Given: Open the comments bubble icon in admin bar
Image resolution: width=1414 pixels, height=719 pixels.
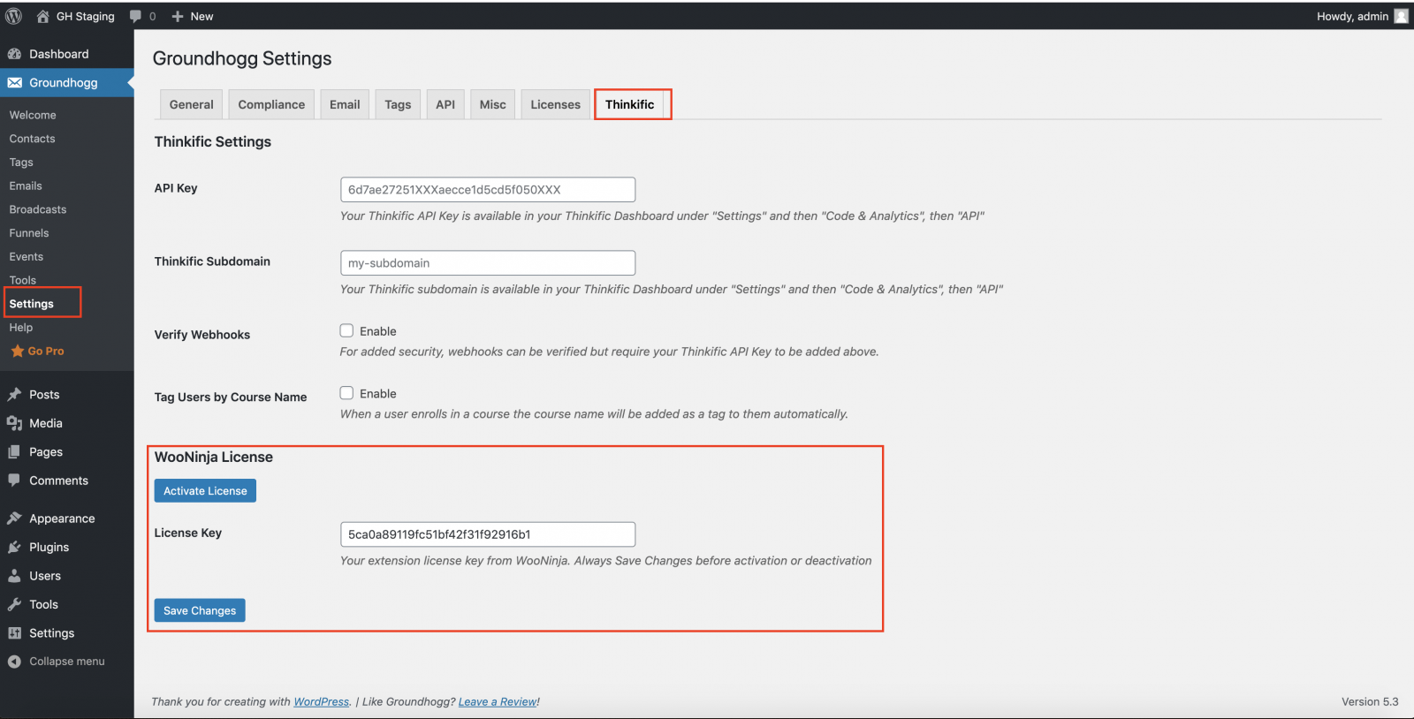Looking at the screenshot, I should point(135,16).
